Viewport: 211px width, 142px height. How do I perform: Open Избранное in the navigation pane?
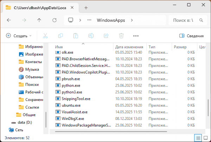coord(31,47)
